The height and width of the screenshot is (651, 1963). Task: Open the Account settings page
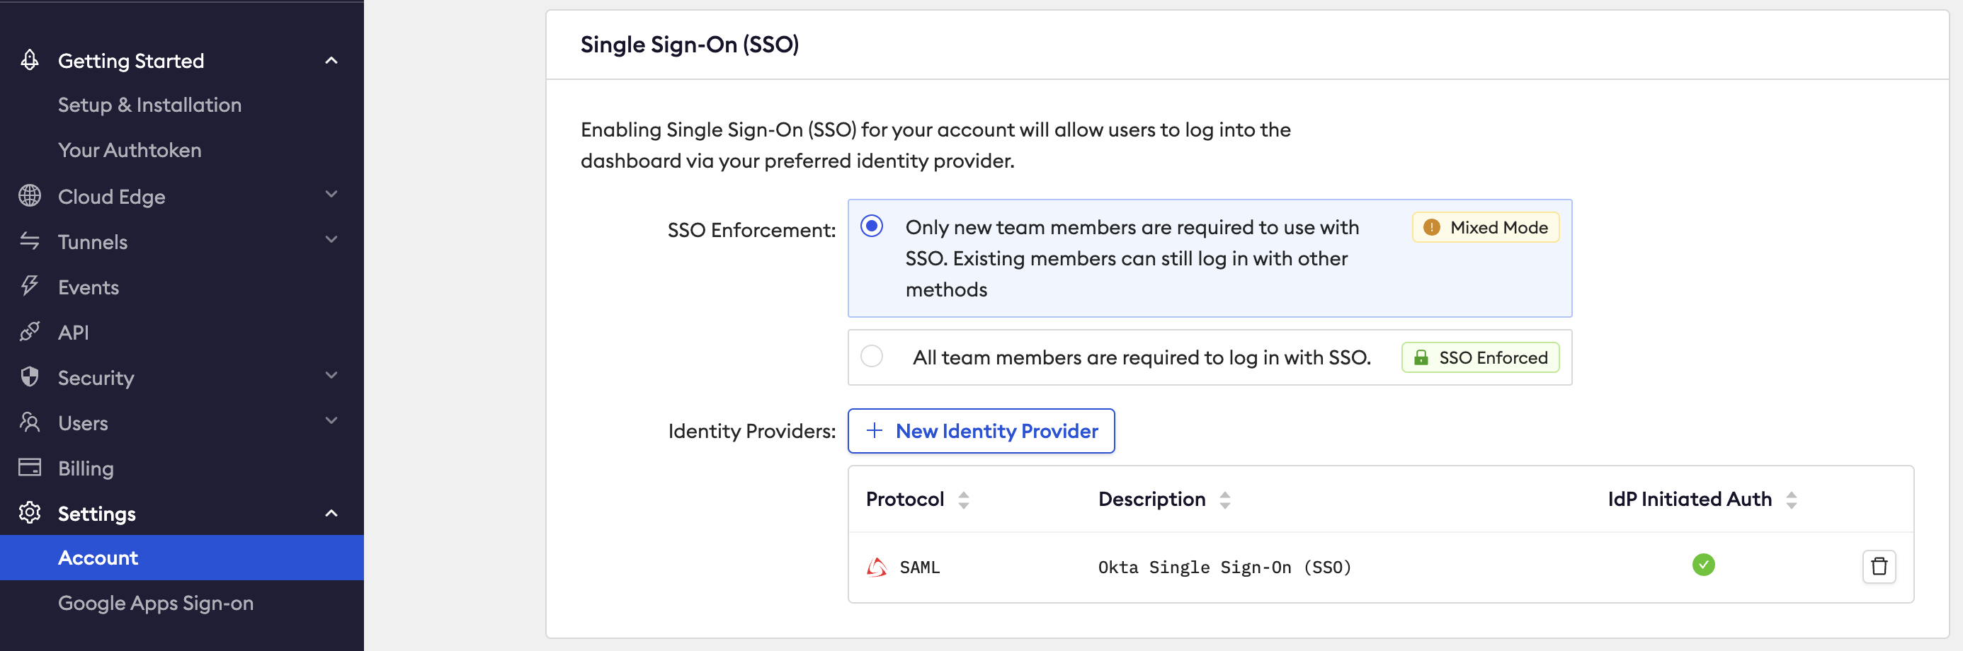(98, 557)
